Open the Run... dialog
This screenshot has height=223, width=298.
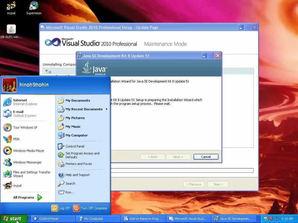(x=83, y=192)
